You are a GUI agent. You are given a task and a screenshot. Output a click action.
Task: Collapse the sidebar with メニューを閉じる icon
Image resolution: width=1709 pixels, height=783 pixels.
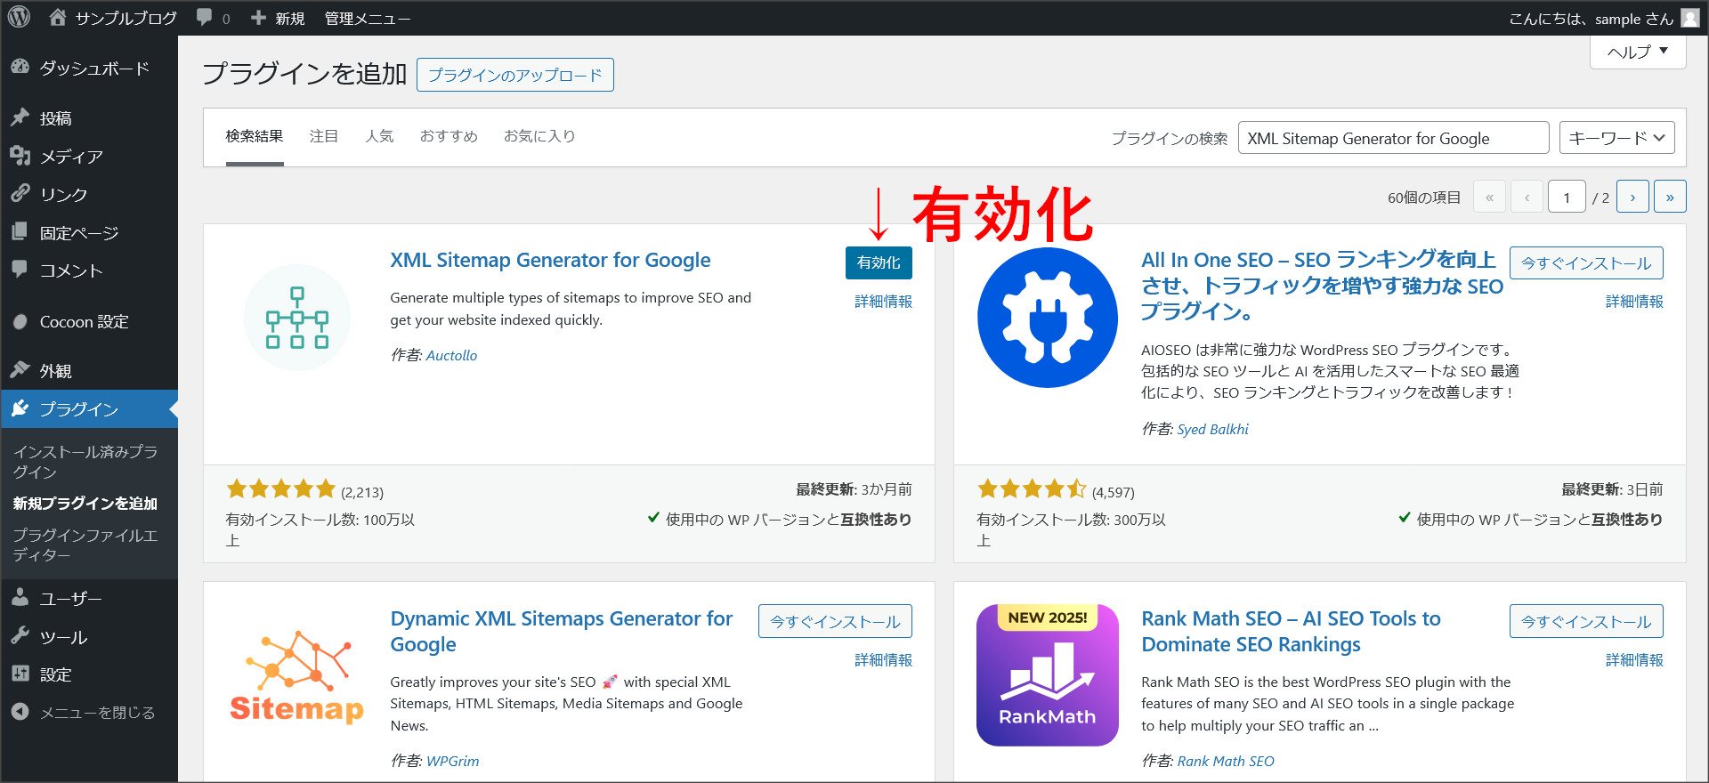coord(20,712)
